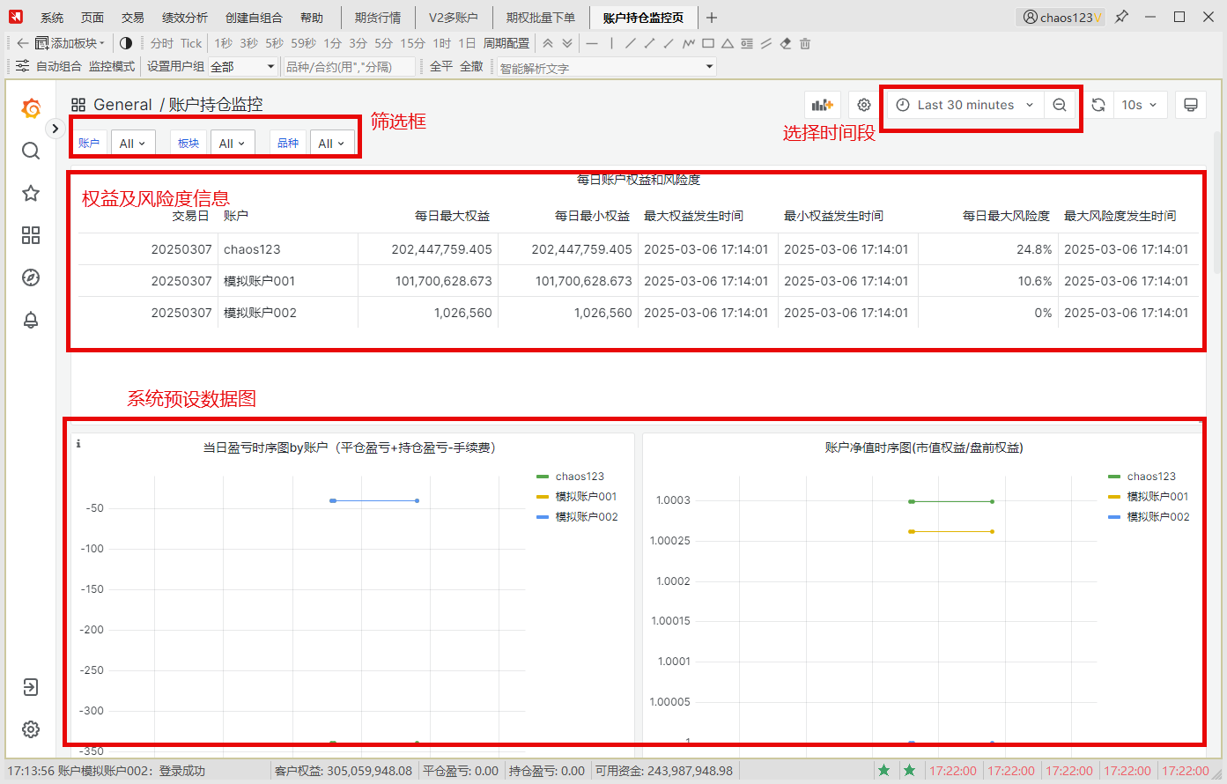
Task: Click the sliders settings icon beside 自动组合
Action: pyautogui.click(x=23, y=66)
